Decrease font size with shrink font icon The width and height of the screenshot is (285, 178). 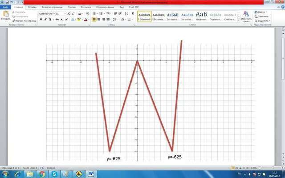click(x=73, y=14)
